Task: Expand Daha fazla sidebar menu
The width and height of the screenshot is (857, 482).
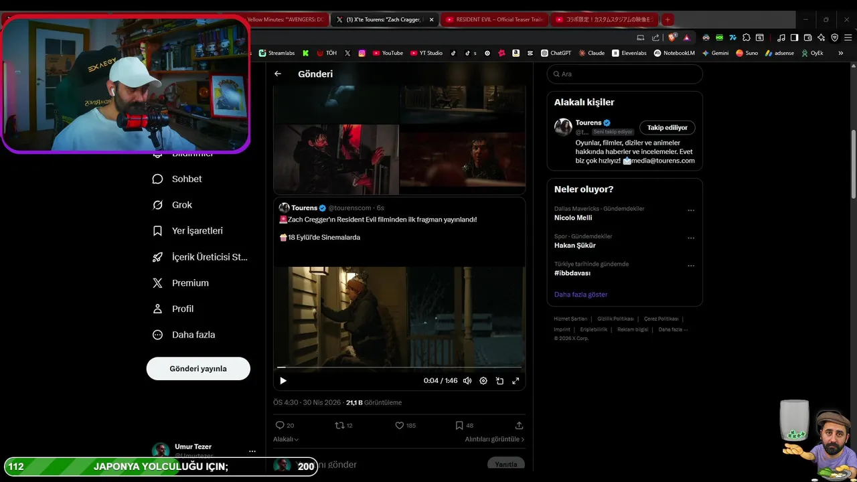Action: (x=183, y=335)
